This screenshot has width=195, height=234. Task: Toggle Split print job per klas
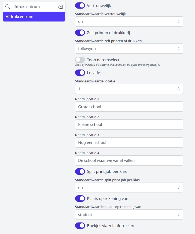click(80, 171)
